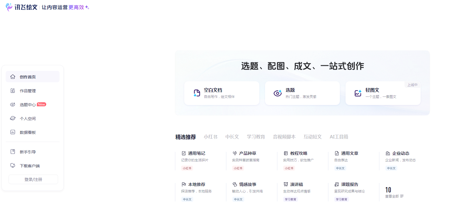Select the 数据看板 chart icon
This screenshot has width=464, height=212.
[13, 132]
